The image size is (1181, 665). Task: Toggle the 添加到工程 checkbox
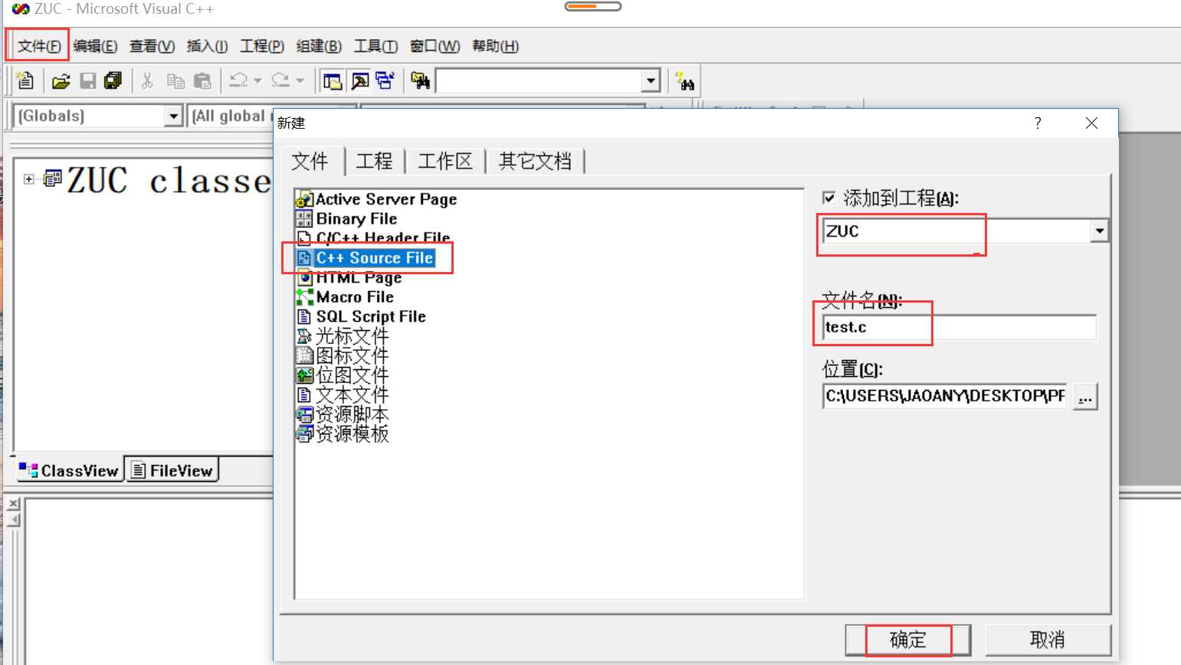point(828,198)
